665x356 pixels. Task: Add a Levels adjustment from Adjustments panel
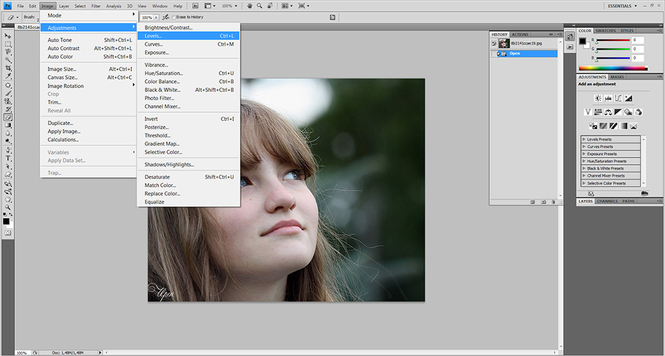(608, 98)
